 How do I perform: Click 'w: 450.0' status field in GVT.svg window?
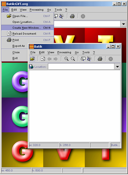(x=16, y=171)
